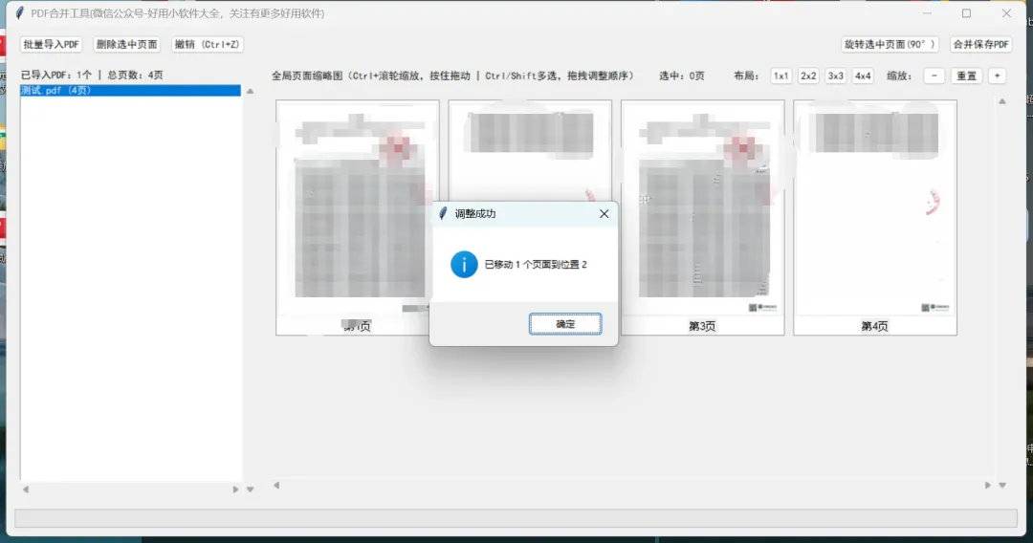Click thumbnail area scroll-left arrow
Image resolution: width=1033 pixels, height=543 pixels.
(276, 485)
